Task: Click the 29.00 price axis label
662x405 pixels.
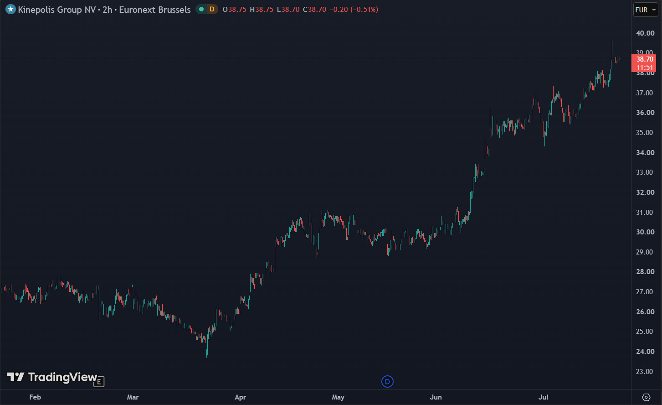Action: tap(645, 252)
